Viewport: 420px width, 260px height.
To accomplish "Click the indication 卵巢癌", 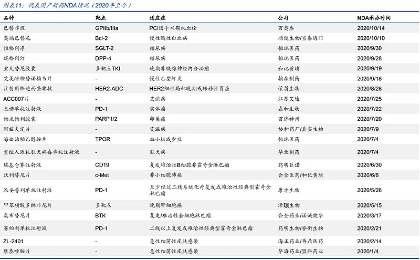I will [x=157, y=119].
